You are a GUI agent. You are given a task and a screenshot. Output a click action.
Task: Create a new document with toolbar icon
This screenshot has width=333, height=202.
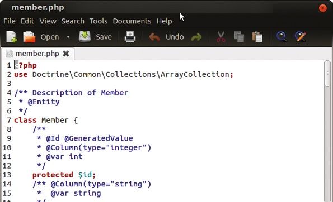click(x=11, y=37)
